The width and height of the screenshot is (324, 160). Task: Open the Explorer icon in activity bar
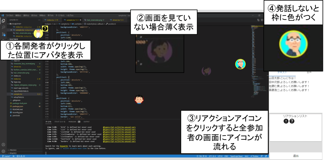click(3, 21)
